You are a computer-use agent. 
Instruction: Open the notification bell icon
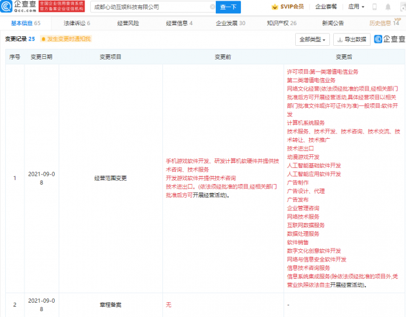click(x=388, y=7)
